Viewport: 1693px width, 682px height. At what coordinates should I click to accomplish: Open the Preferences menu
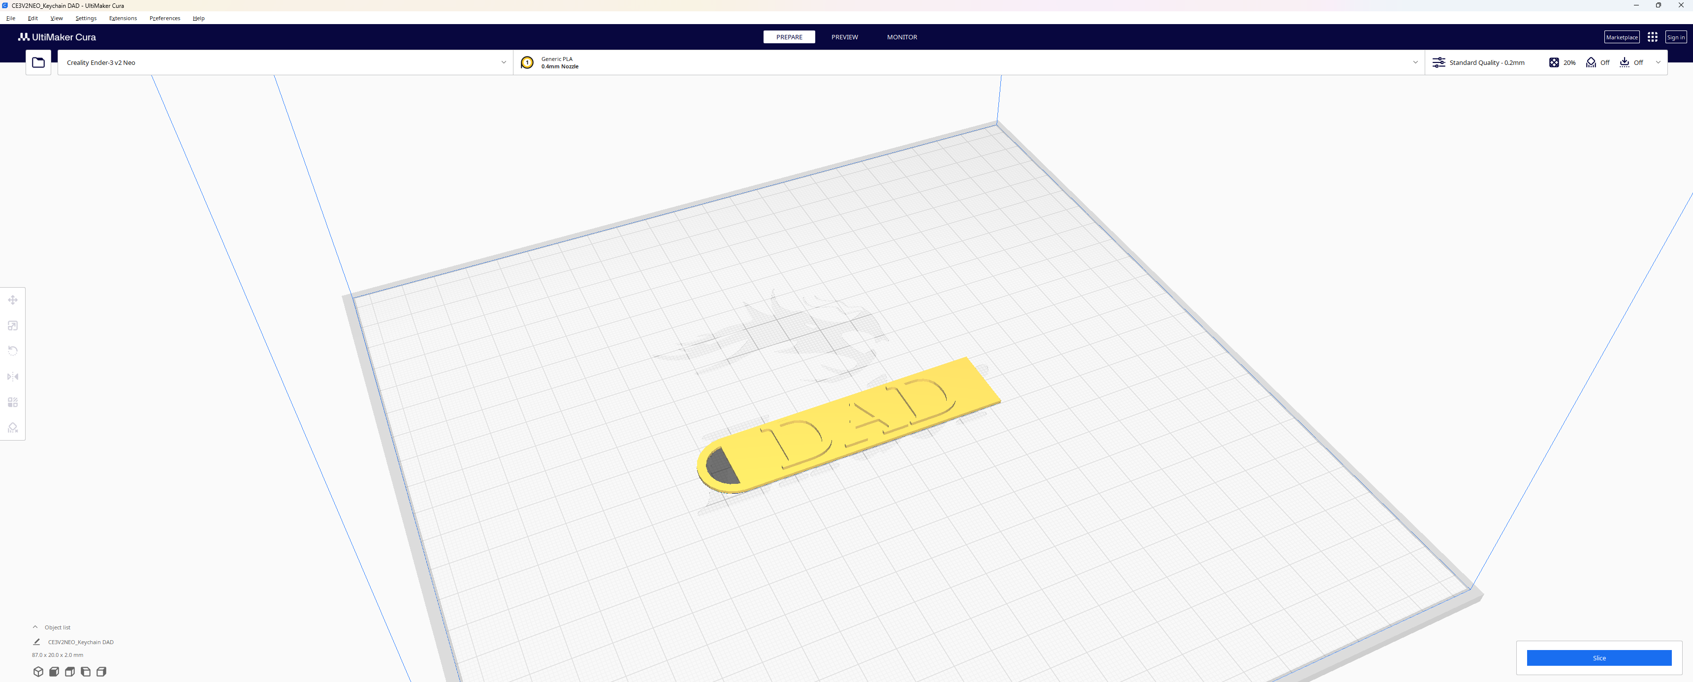(164, 18)
